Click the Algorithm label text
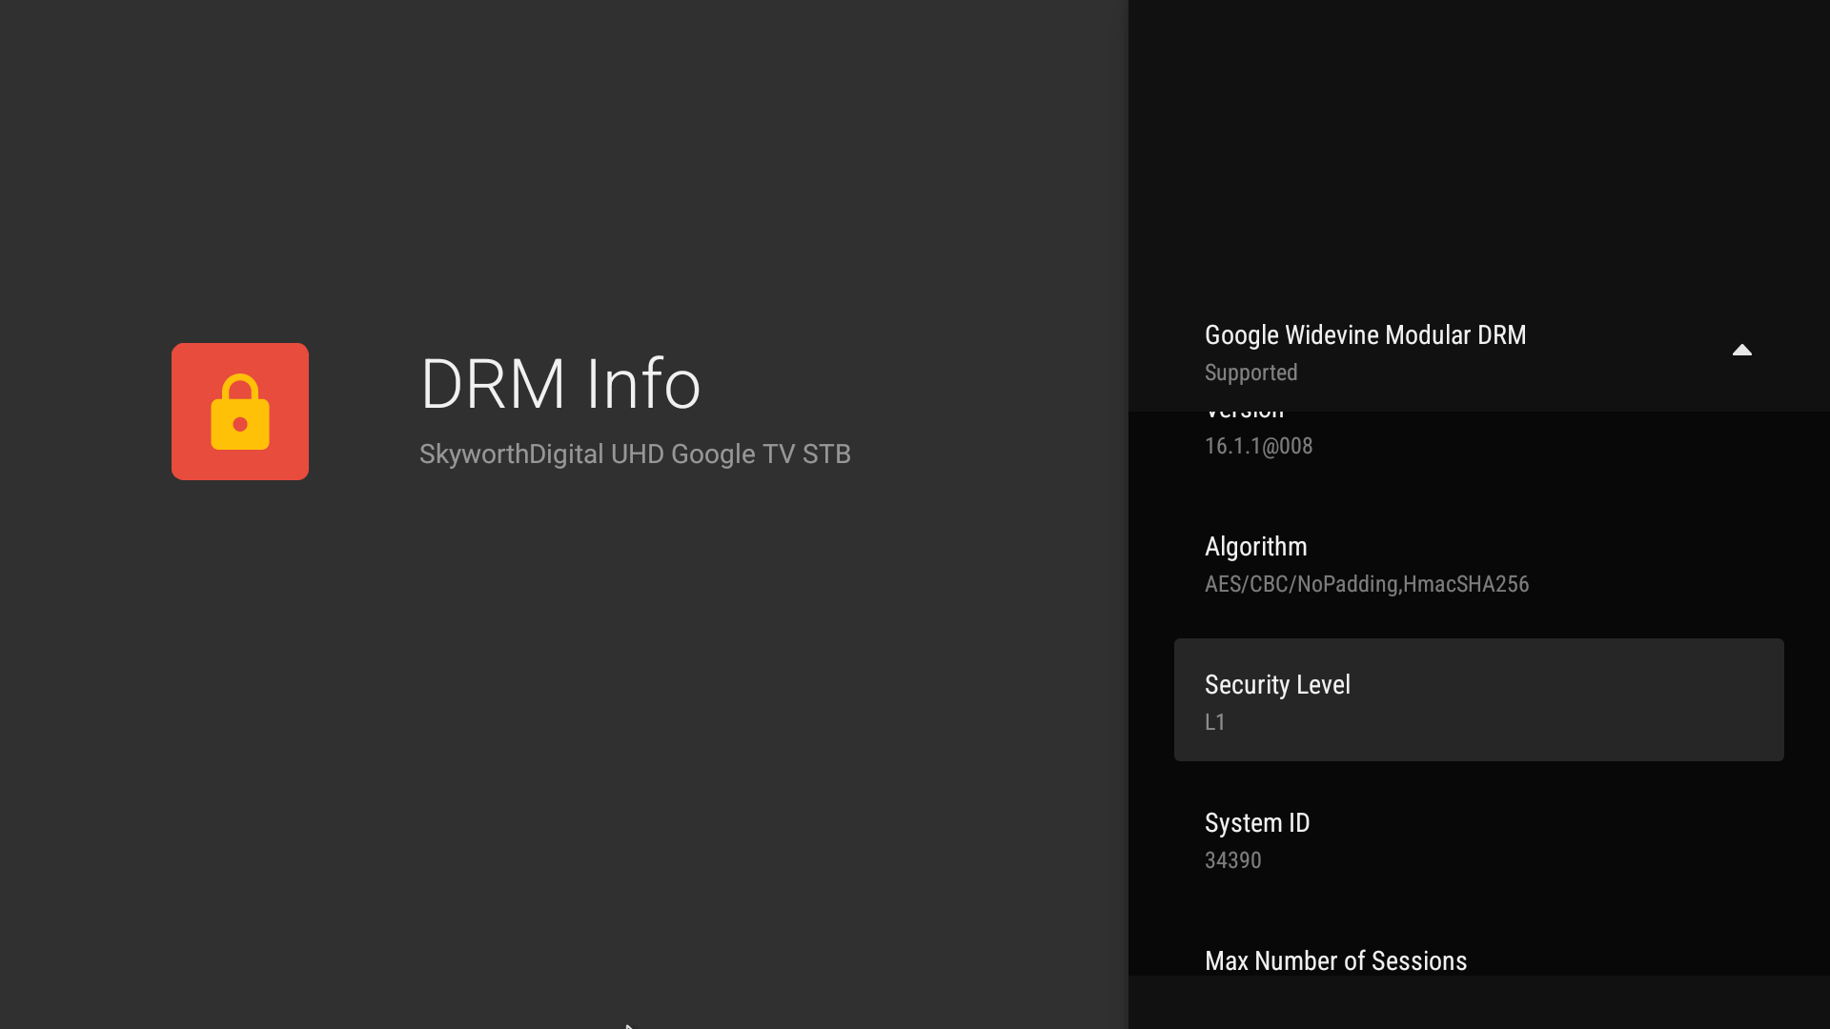The width and height of the screenshot is (1830, 1029). [1255, 547]
